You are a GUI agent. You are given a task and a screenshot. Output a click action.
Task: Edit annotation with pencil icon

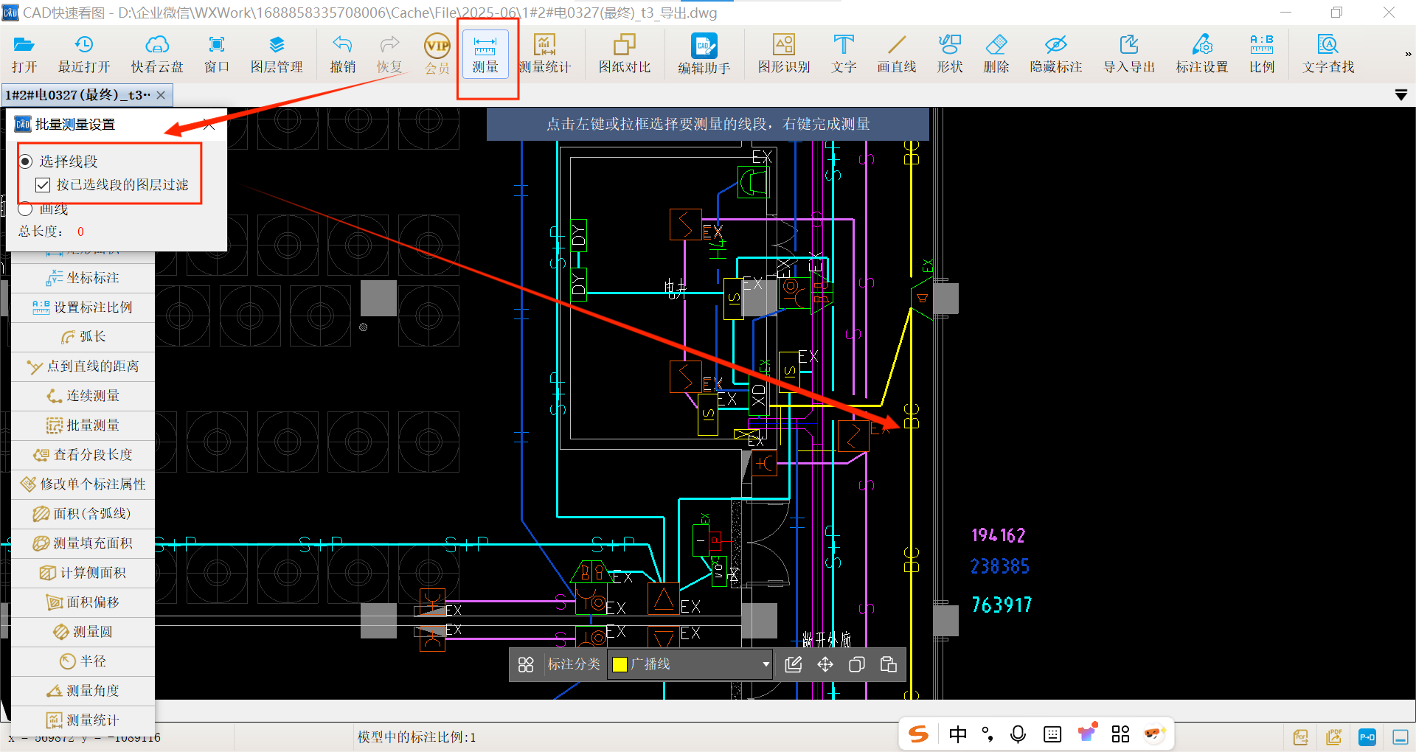coord(794,665)
